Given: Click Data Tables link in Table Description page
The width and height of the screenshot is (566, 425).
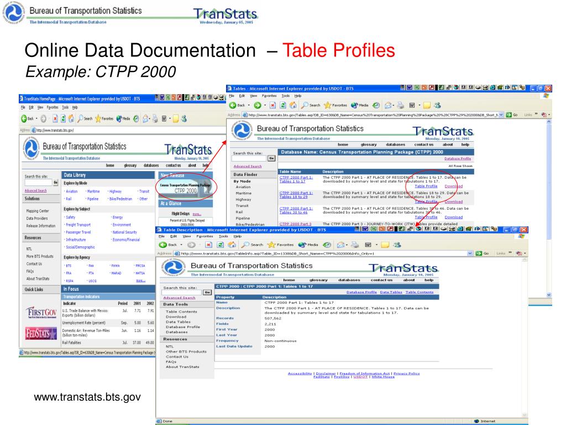Looking at the screenshot, I should point(391,292).
